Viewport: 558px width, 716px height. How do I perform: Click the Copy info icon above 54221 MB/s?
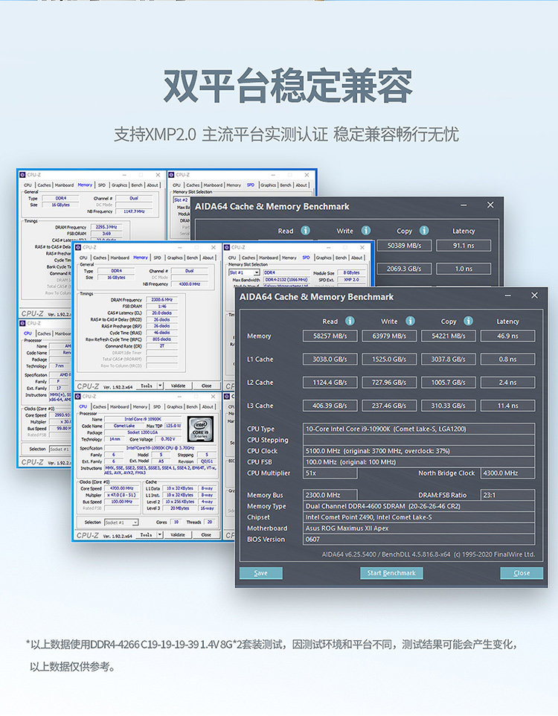click(468, 321)
